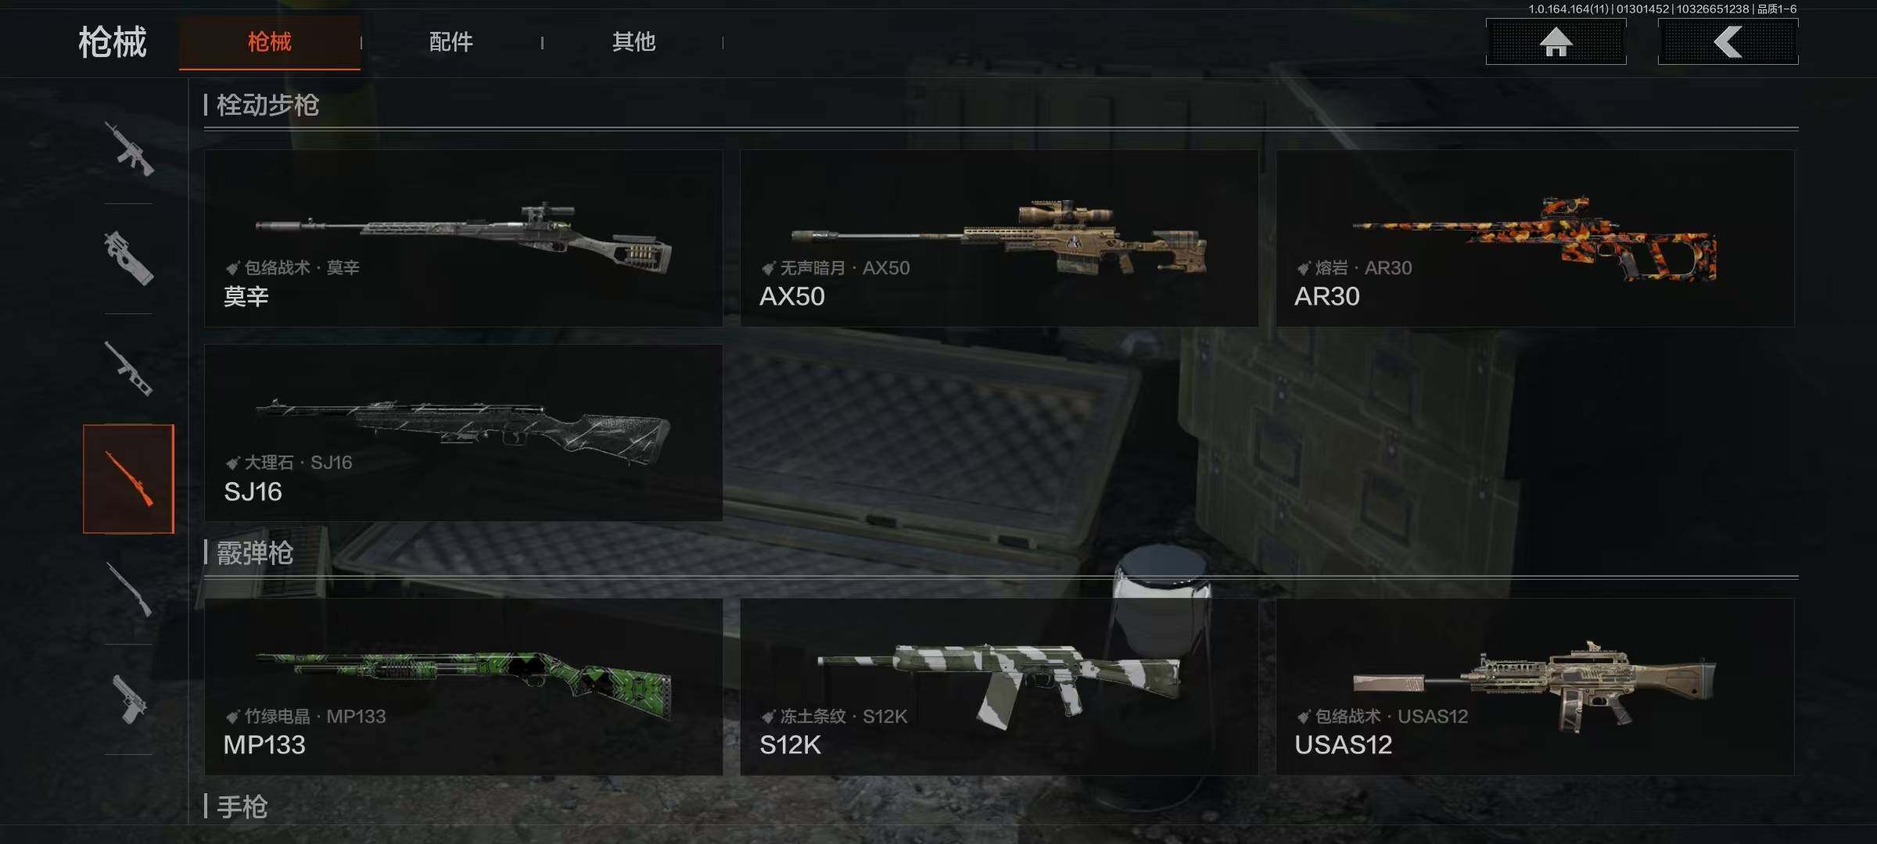This screenshot has width=1877, height=844.
Task: Open the green MP133 shotgun card
Action: [463, 687]
